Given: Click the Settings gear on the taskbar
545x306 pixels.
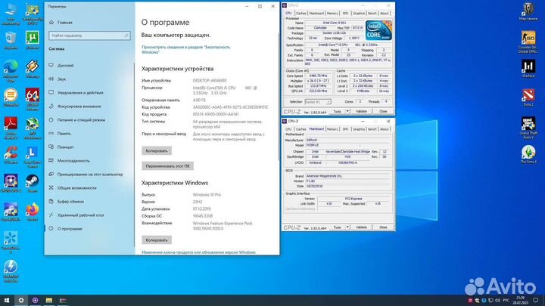Looking at the screenshot, I should coord(21,300).
